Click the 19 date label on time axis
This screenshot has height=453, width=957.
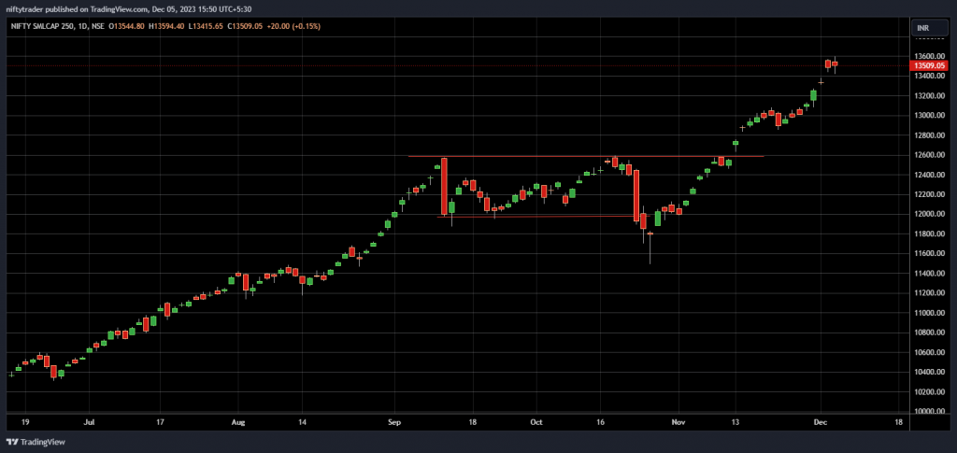tap(25, 421)
